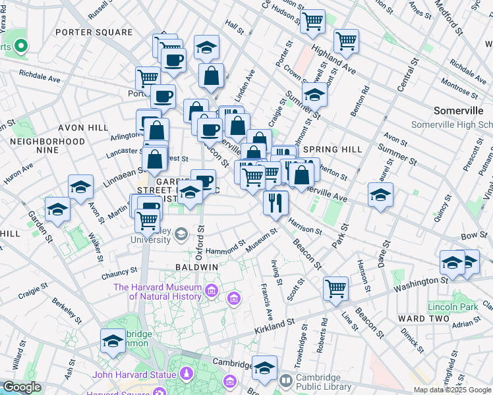Click the Map data ©2025 Google attribution
Image resolution: width=493 pixels, height=395 pixels.
(x=452, y=390)
